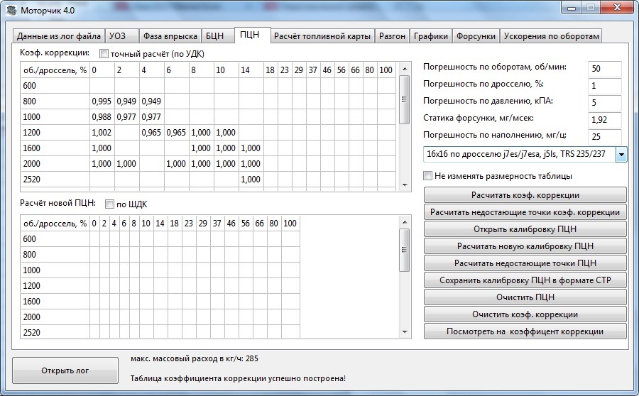Screen dimensions: 639x396
Task: Click the Открыть лог button
Action: 65,370
